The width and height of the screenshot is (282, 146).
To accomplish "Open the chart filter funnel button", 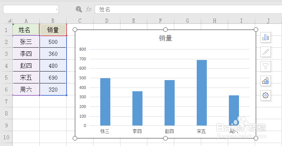I will tap(266, 66).
